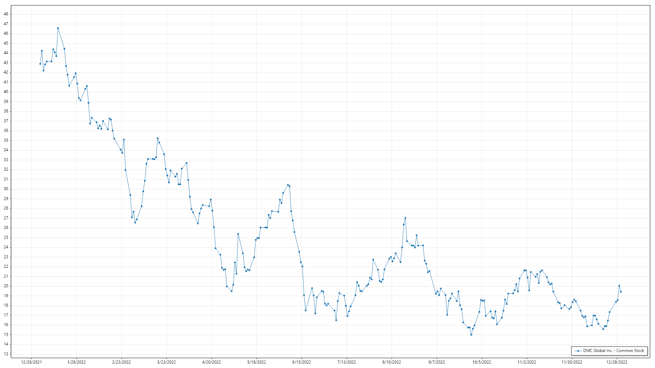655x368 pixels.
Task: Click the 13 value on the y-axis
Action: [6, 354]
